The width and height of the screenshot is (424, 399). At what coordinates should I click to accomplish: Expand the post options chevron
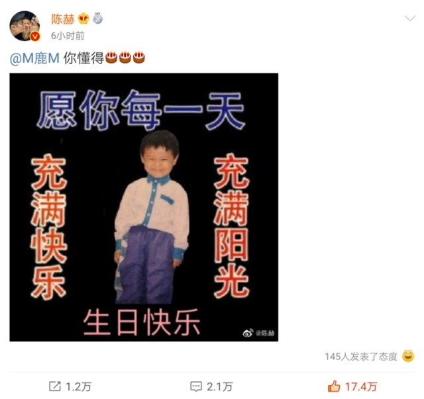pos(409,19)
